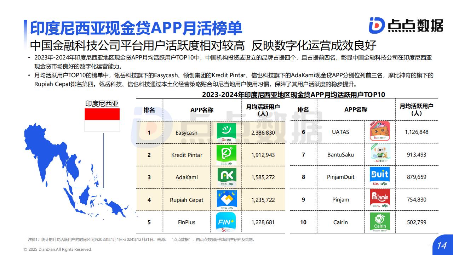Image resolution: width=453 pixels, height=255 pixels.
Task: Click rank number 1 cell
Action: coord(149,133)
